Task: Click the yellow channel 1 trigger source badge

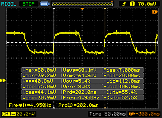Action: click(132, 4)
